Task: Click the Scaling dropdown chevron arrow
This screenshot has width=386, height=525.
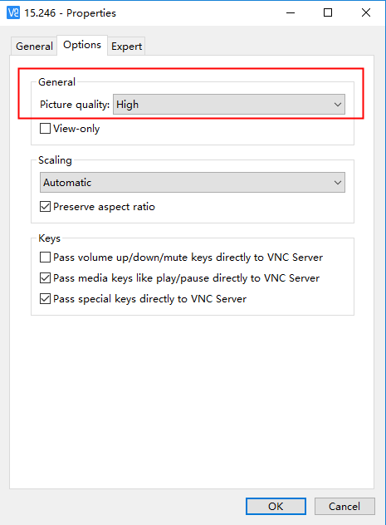Action: [x=338, y=183]
